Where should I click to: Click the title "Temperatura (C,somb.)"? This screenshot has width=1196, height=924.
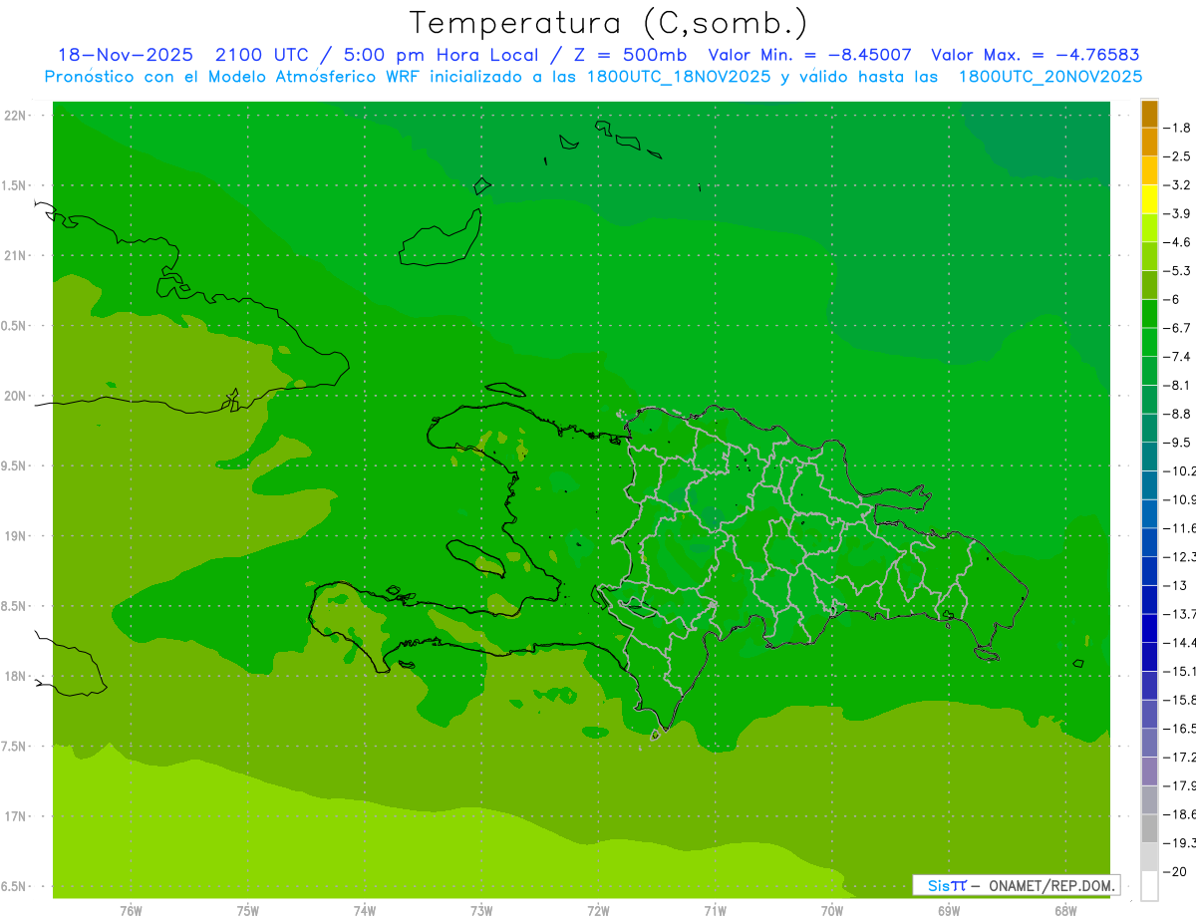[x=608, y=23]
